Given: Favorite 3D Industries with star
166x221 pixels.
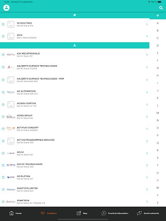Looking at the screenshot, I should pyautogui.click(x=3, y=24).
